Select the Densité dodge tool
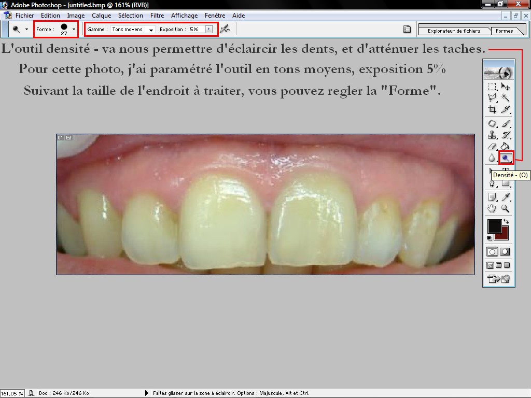 click(506, 158)
